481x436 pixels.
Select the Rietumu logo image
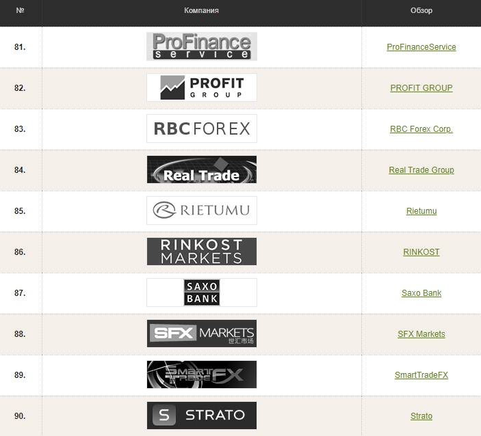[x=201, y=210]
